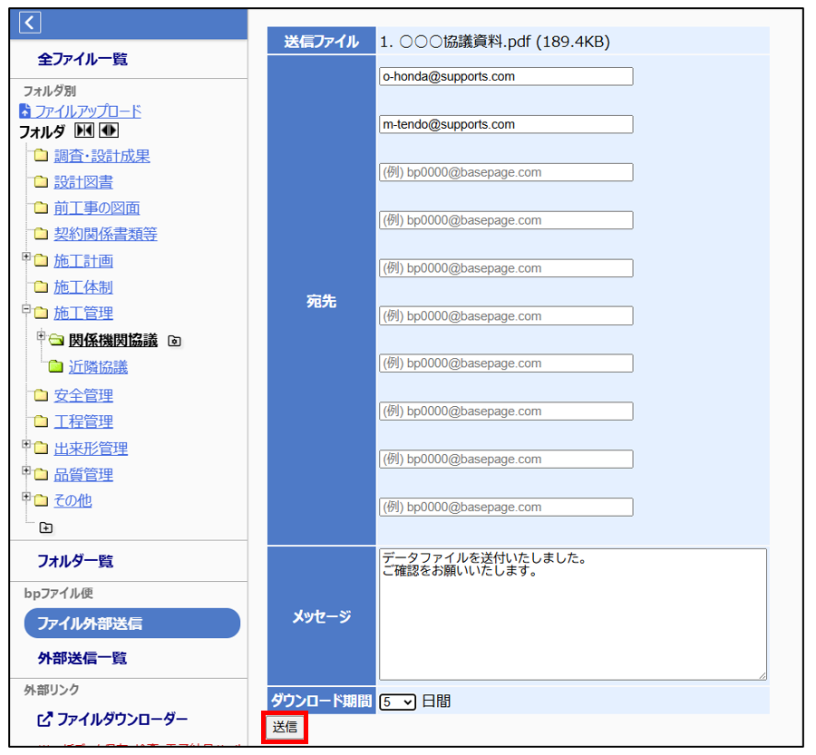This screenshot has height=755, width=816.
Task: Open 外部送信一覧 in the sidebar
Action: pyautogui.click(x=83, y=658)
